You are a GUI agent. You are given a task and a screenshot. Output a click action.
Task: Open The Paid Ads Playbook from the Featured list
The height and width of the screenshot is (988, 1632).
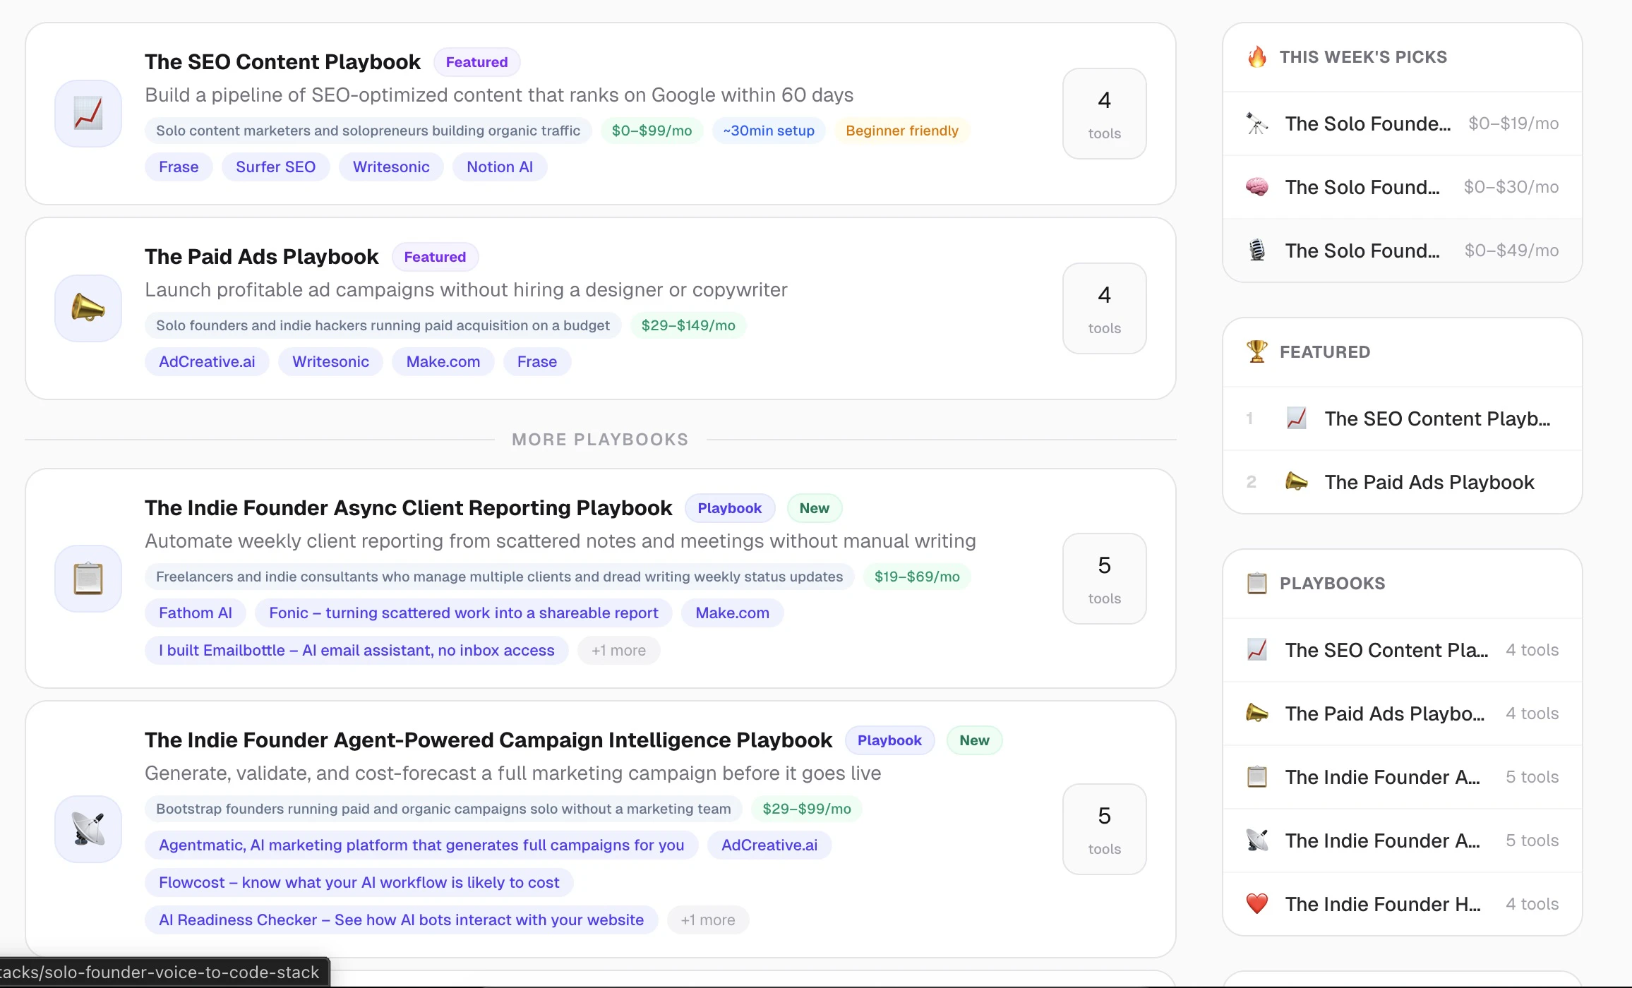point(1429,482)
